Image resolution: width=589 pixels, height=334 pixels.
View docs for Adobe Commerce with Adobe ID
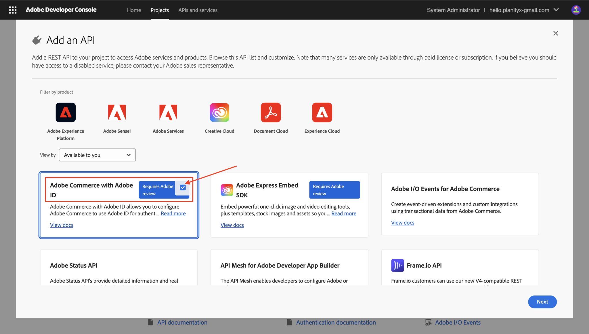point(62,225)
